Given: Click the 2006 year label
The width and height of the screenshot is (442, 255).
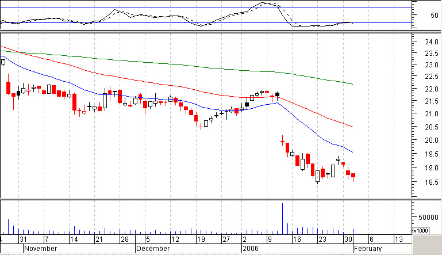Looking at the screenshot, I should point(251,249).
